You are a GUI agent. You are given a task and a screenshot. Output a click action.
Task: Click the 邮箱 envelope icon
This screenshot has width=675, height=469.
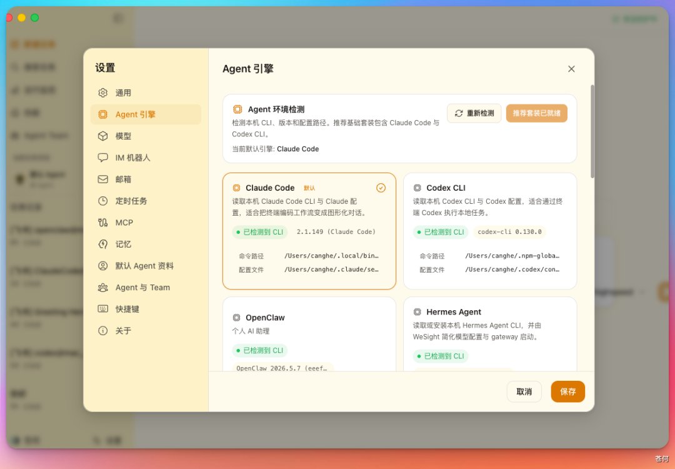click(102, 179)
